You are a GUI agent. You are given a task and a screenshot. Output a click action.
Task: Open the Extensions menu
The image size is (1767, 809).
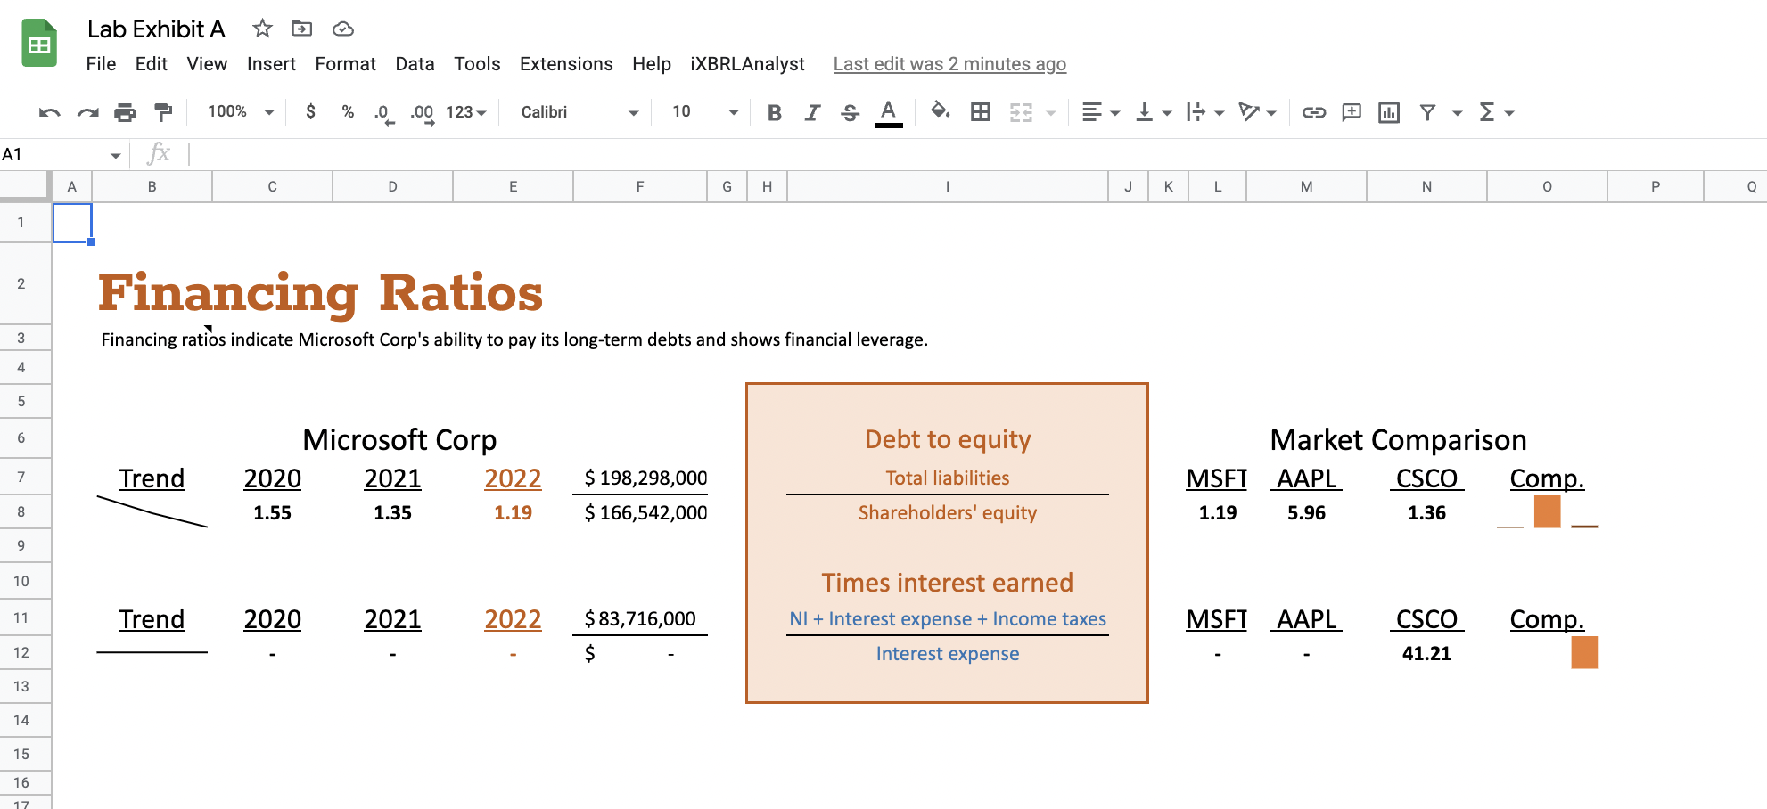[x=565, y=63]
